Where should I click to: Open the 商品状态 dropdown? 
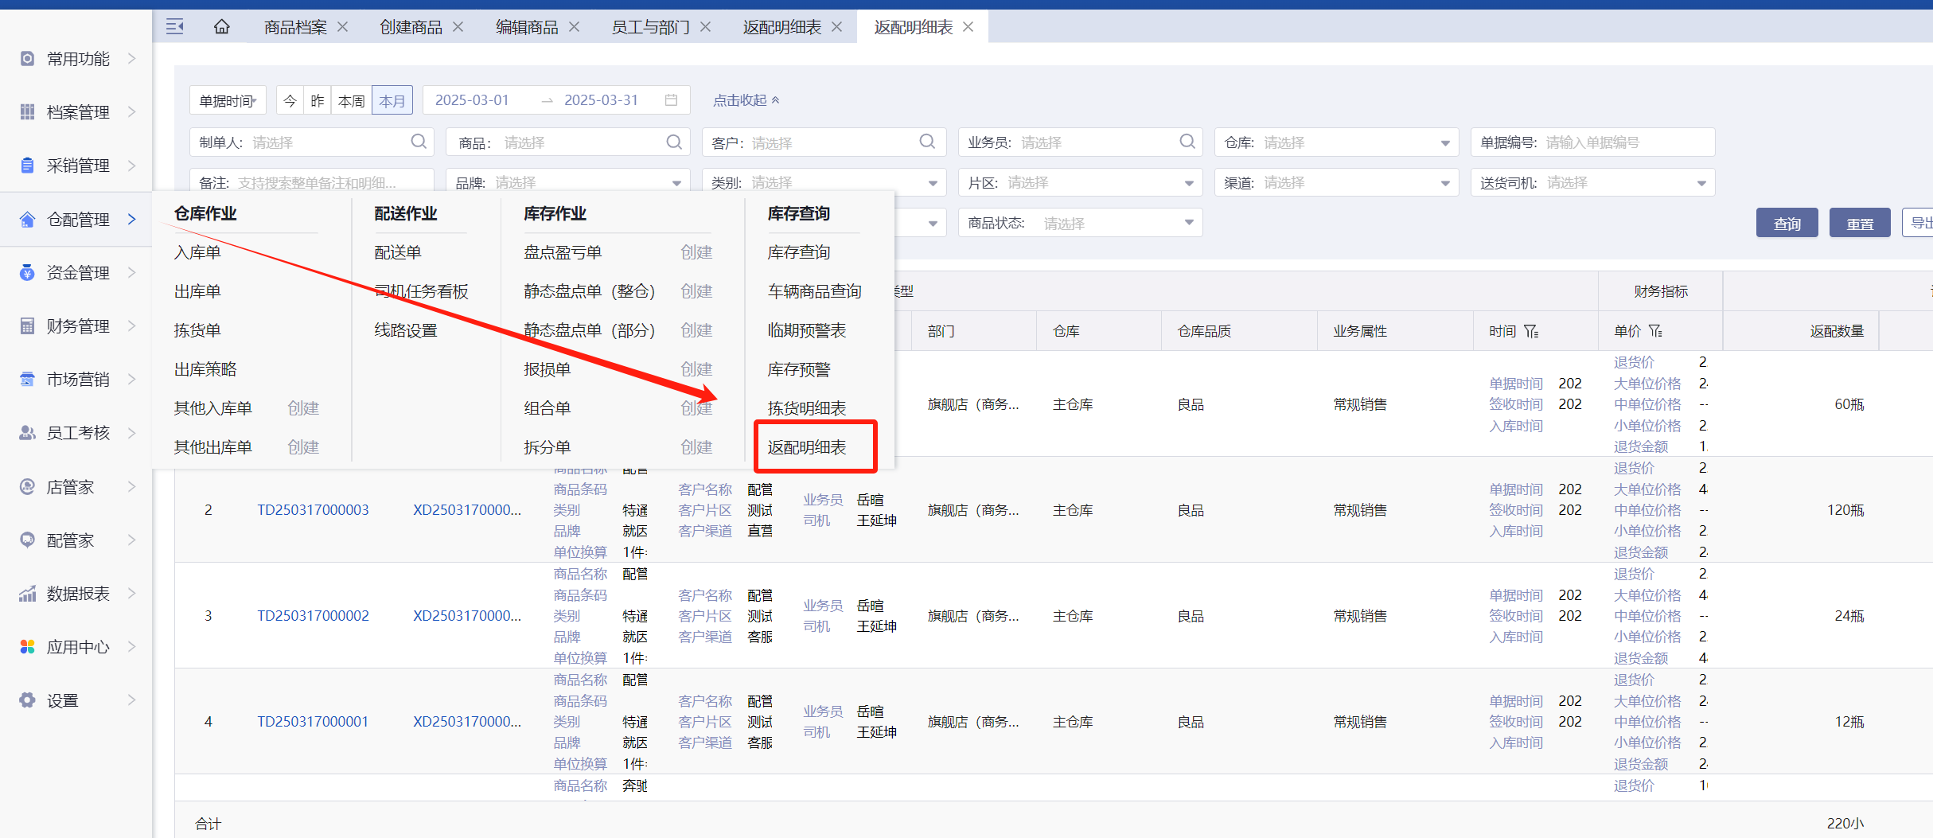coord(1081,224)
